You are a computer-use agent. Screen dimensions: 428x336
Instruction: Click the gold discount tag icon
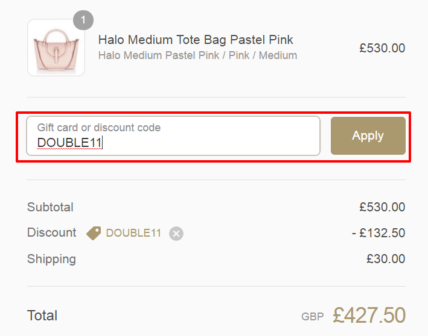pos(94,234)
